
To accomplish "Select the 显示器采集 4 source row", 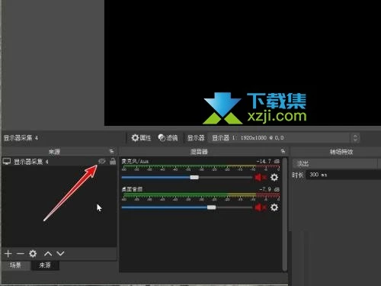I will point(59,162).
